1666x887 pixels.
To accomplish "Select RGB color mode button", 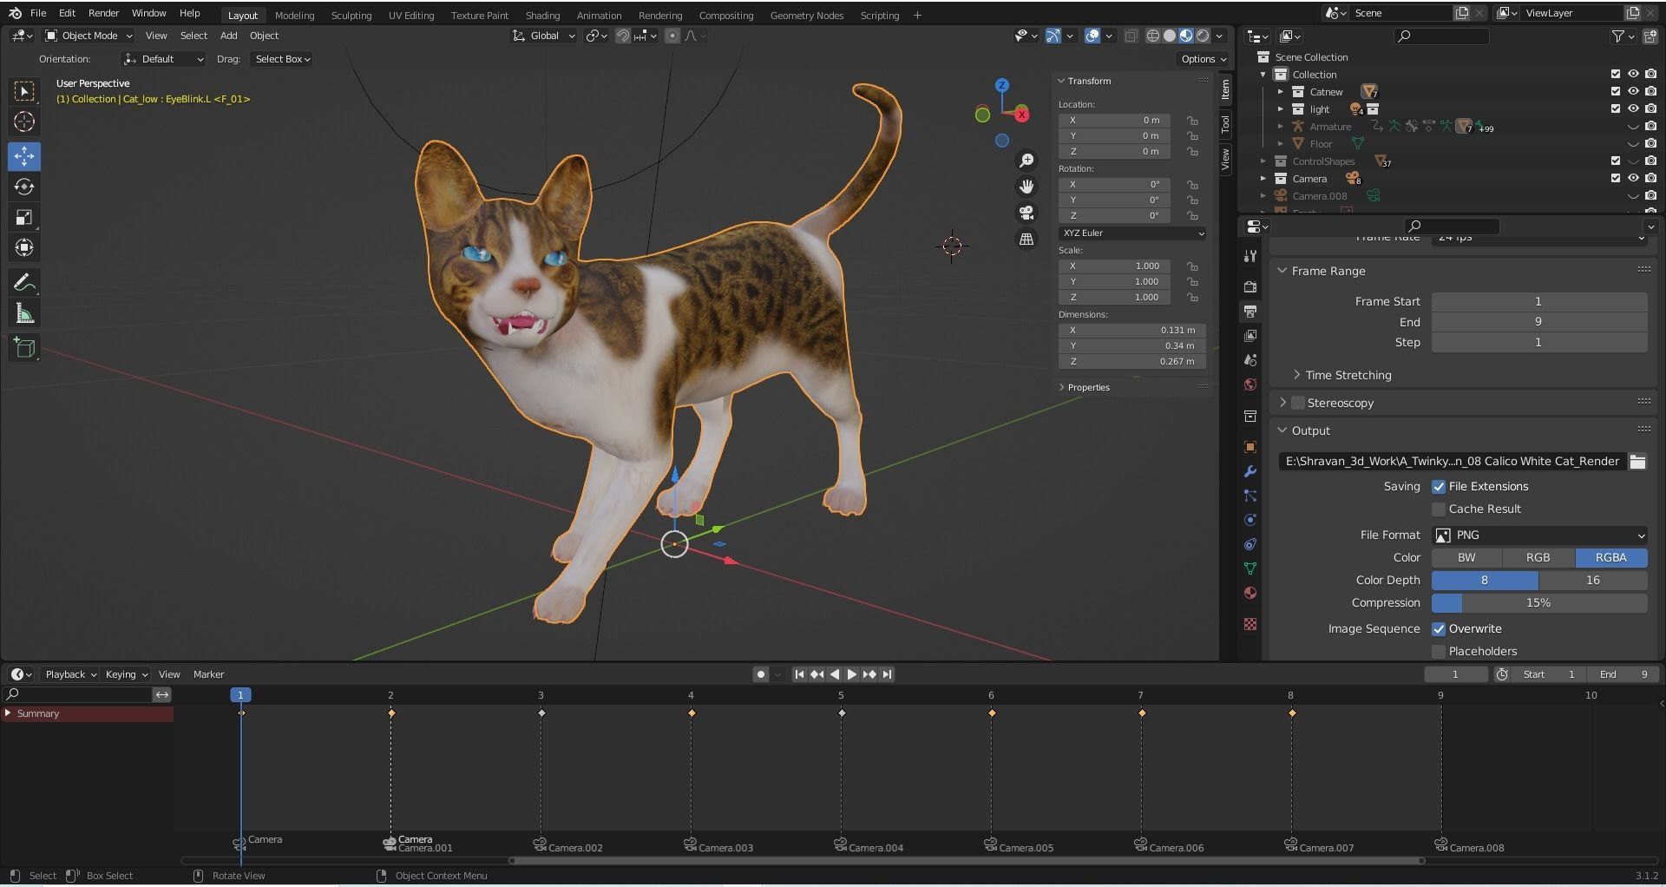I will coord(1538,558).
